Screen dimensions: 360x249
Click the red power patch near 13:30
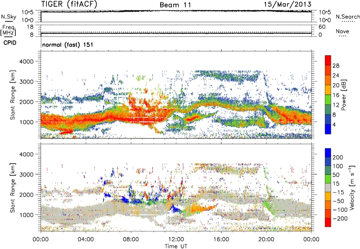193,118
